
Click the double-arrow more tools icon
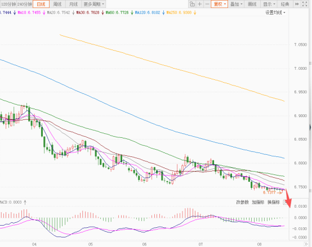(x=297, y=4)
